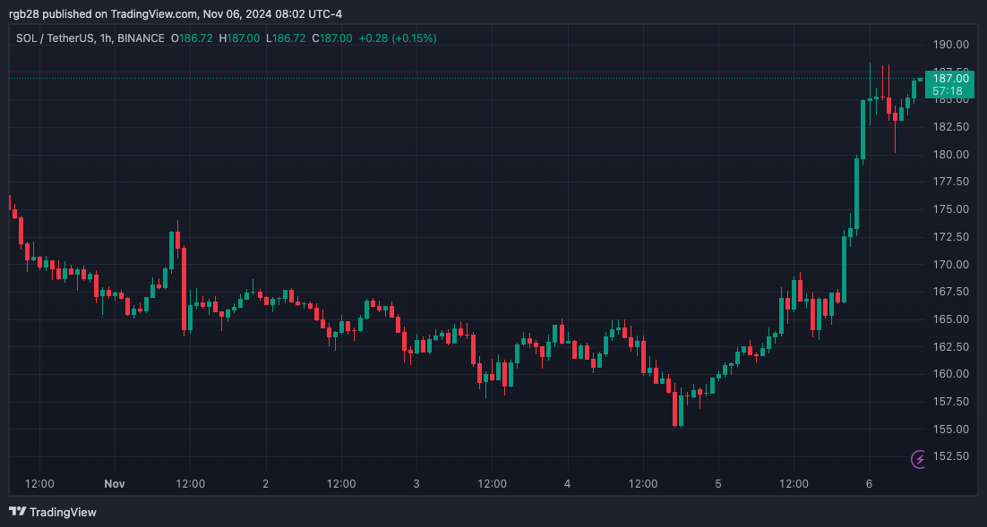This screenshot has height=527, width=987.
Task: Click the Nov date marker on time axis
Action: coord(115,484)
